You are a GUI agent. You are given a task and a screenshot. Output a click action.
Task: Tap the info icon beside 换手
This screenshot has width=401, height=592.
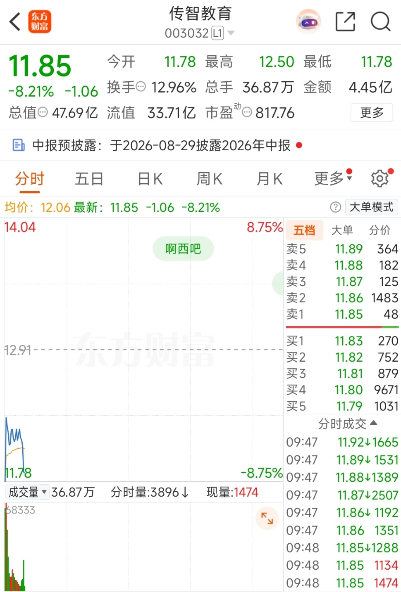(x=141, y=87)
